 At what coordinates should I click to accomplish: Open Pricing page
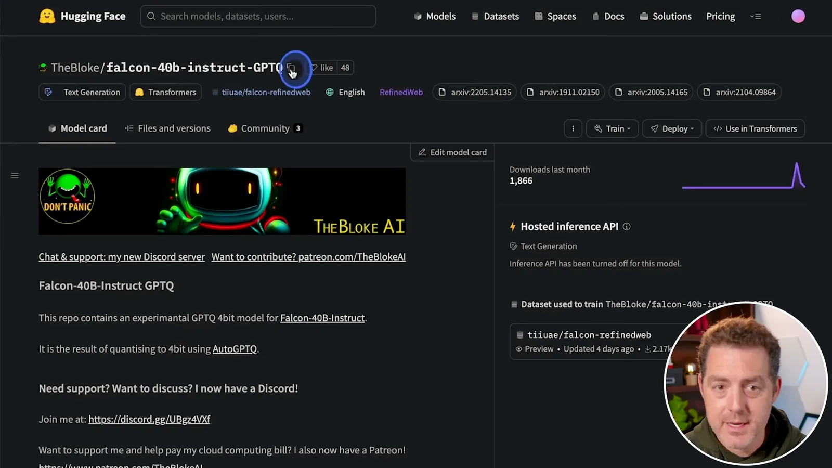(721, 16)
